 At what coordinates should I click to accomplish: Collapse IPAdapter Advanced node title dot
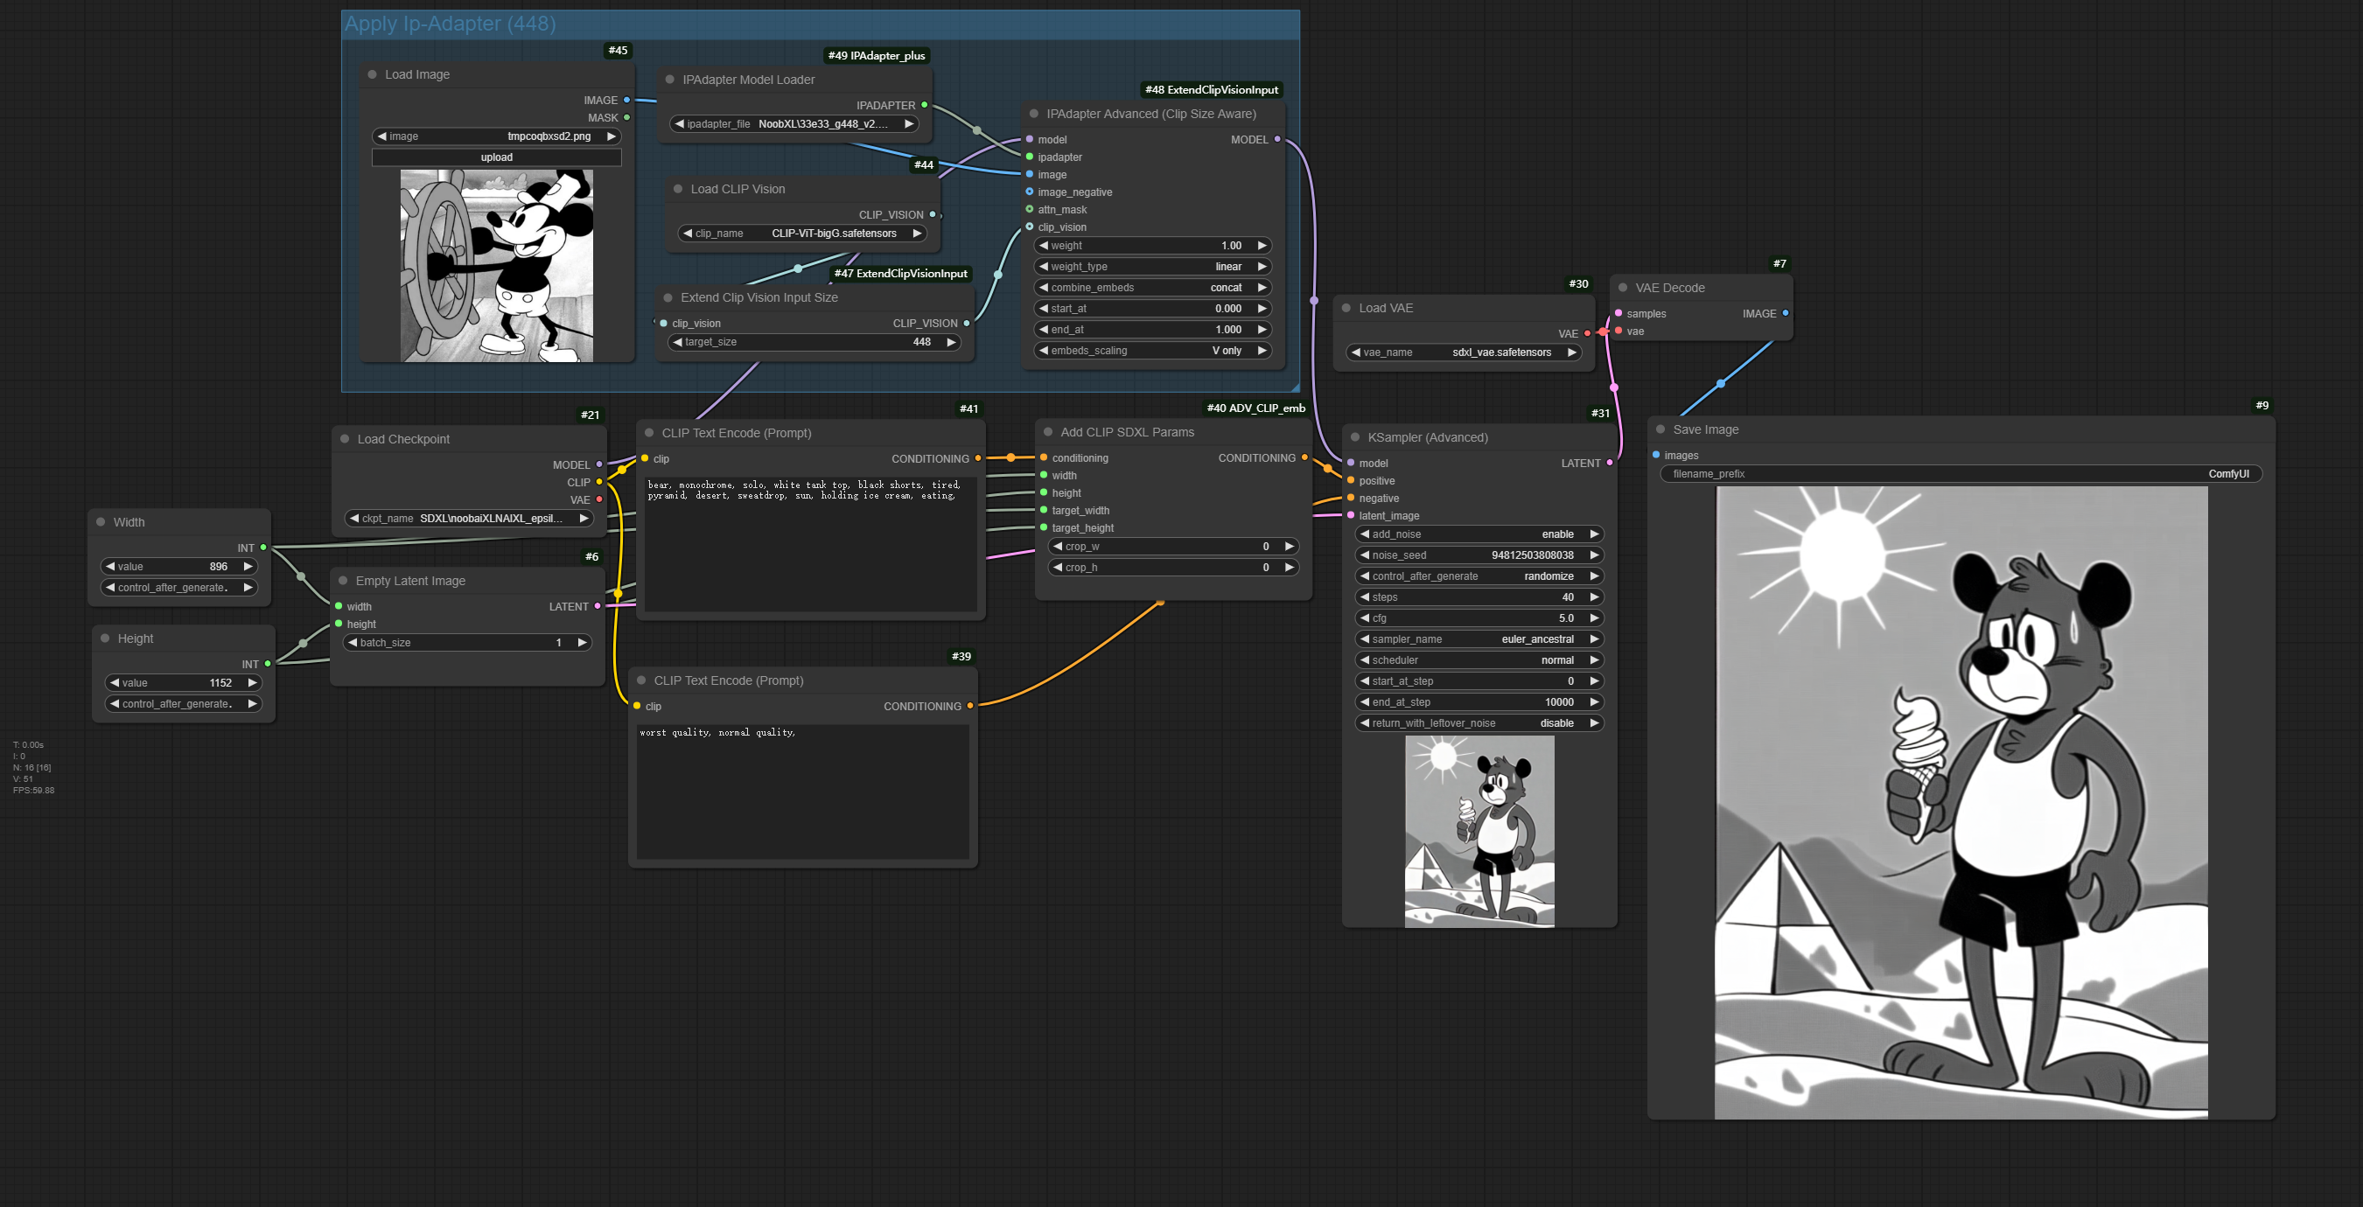tap(1034, 114)
